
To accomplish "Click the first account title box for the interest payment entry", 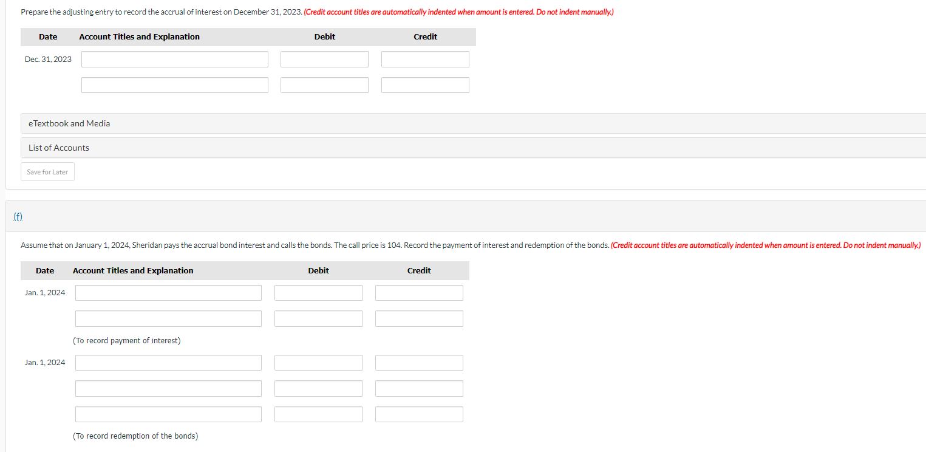I will [x=168, y=292].
